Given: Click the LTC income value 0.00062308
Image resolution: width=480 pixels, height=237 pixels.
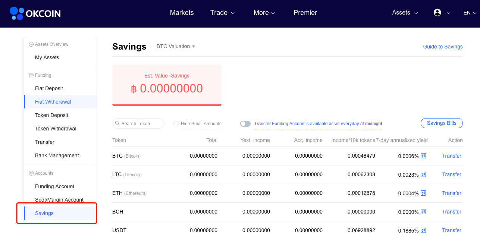Looking at the screenshot, I should [x=361, y=174].
